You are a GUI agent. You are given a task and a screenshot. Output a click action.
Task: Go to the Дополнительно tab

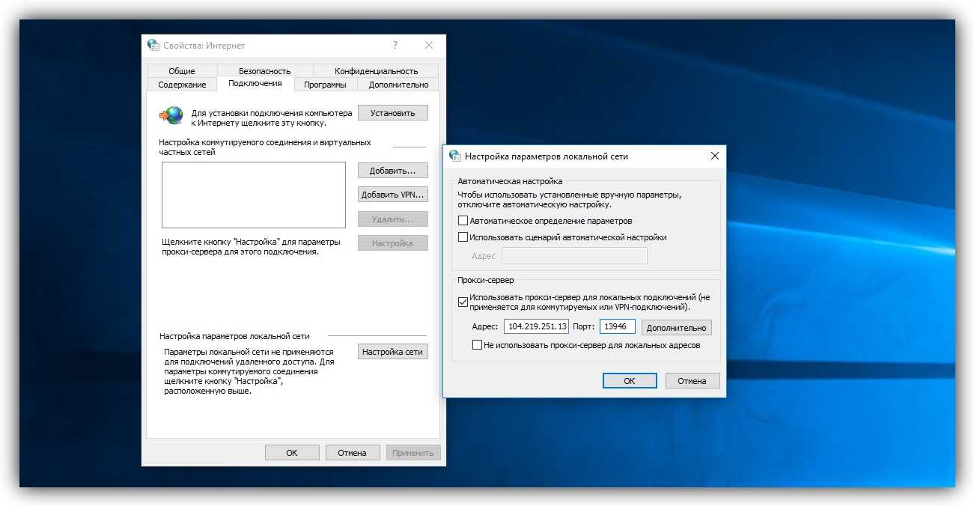pos(398,85)
